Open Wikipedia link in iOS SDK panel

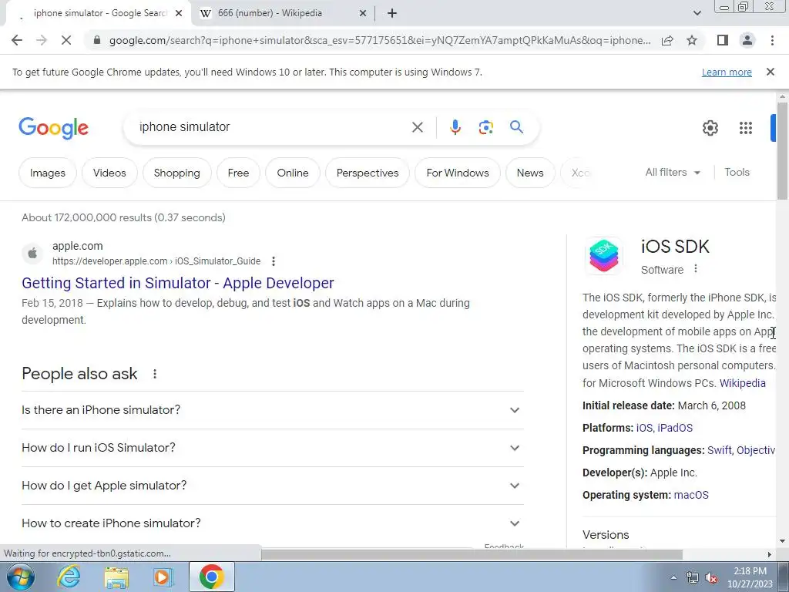(742, 383)
